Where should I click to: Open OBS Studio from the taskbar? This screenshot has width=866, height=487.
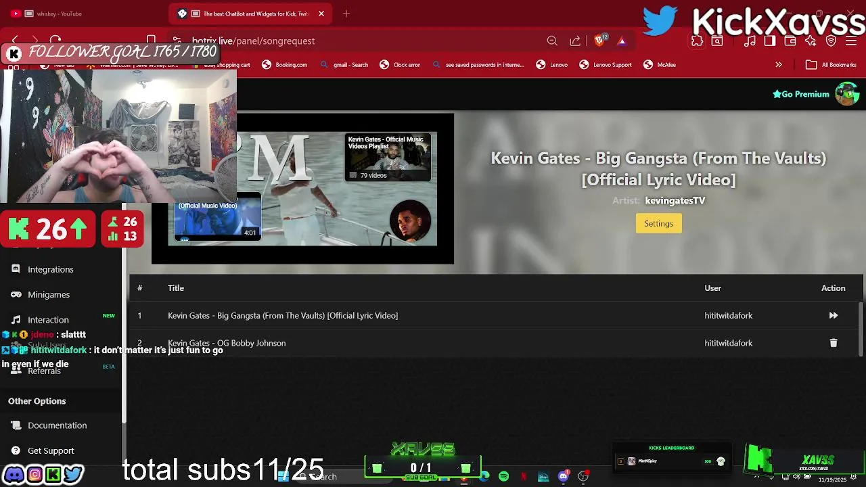(583, 477)
